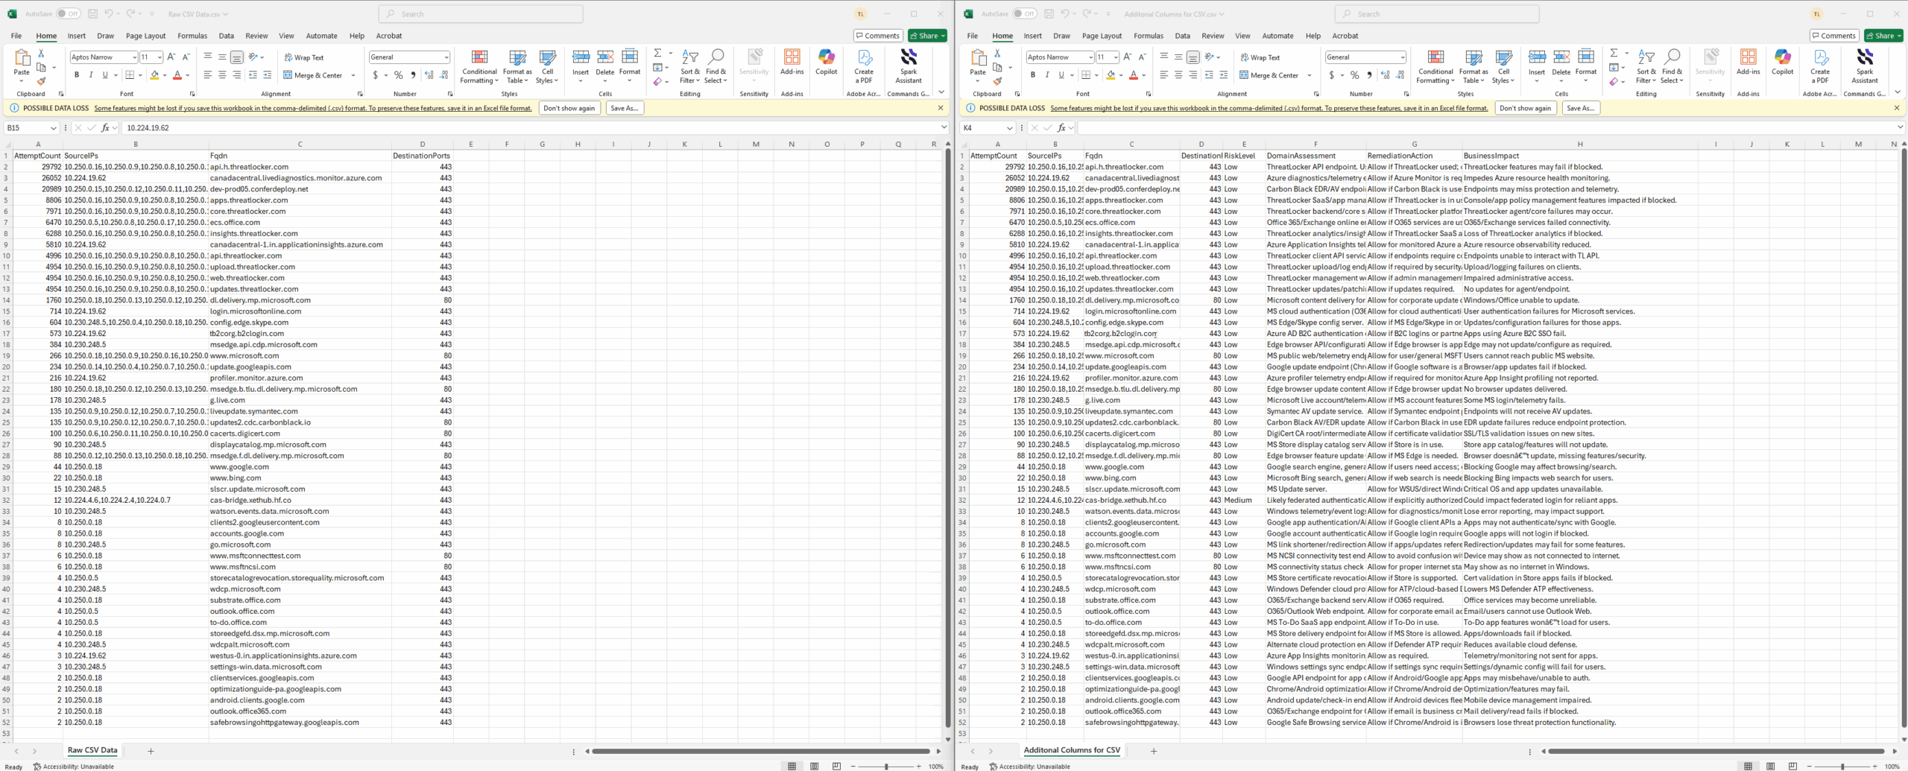Click Create a PDF in Additional Columns window
1908x771 pixels.
tap(1819, 66)
